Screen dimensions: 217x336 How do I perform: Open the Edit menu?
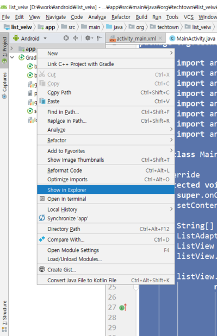[20, 17]
